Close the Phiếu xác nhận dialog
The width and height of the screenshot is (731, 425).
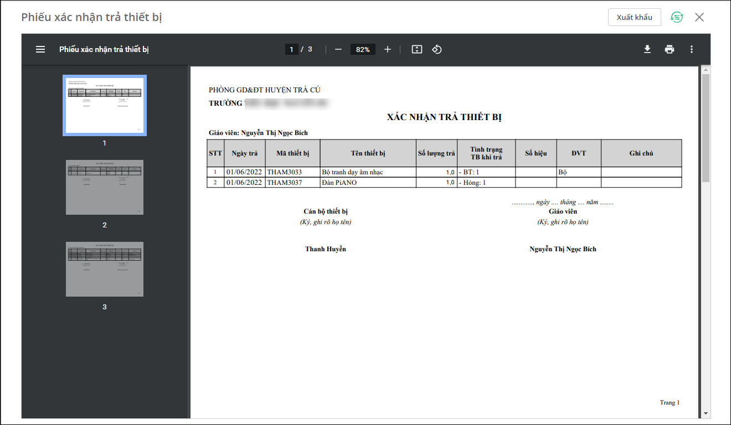click(x=699, y=17)
